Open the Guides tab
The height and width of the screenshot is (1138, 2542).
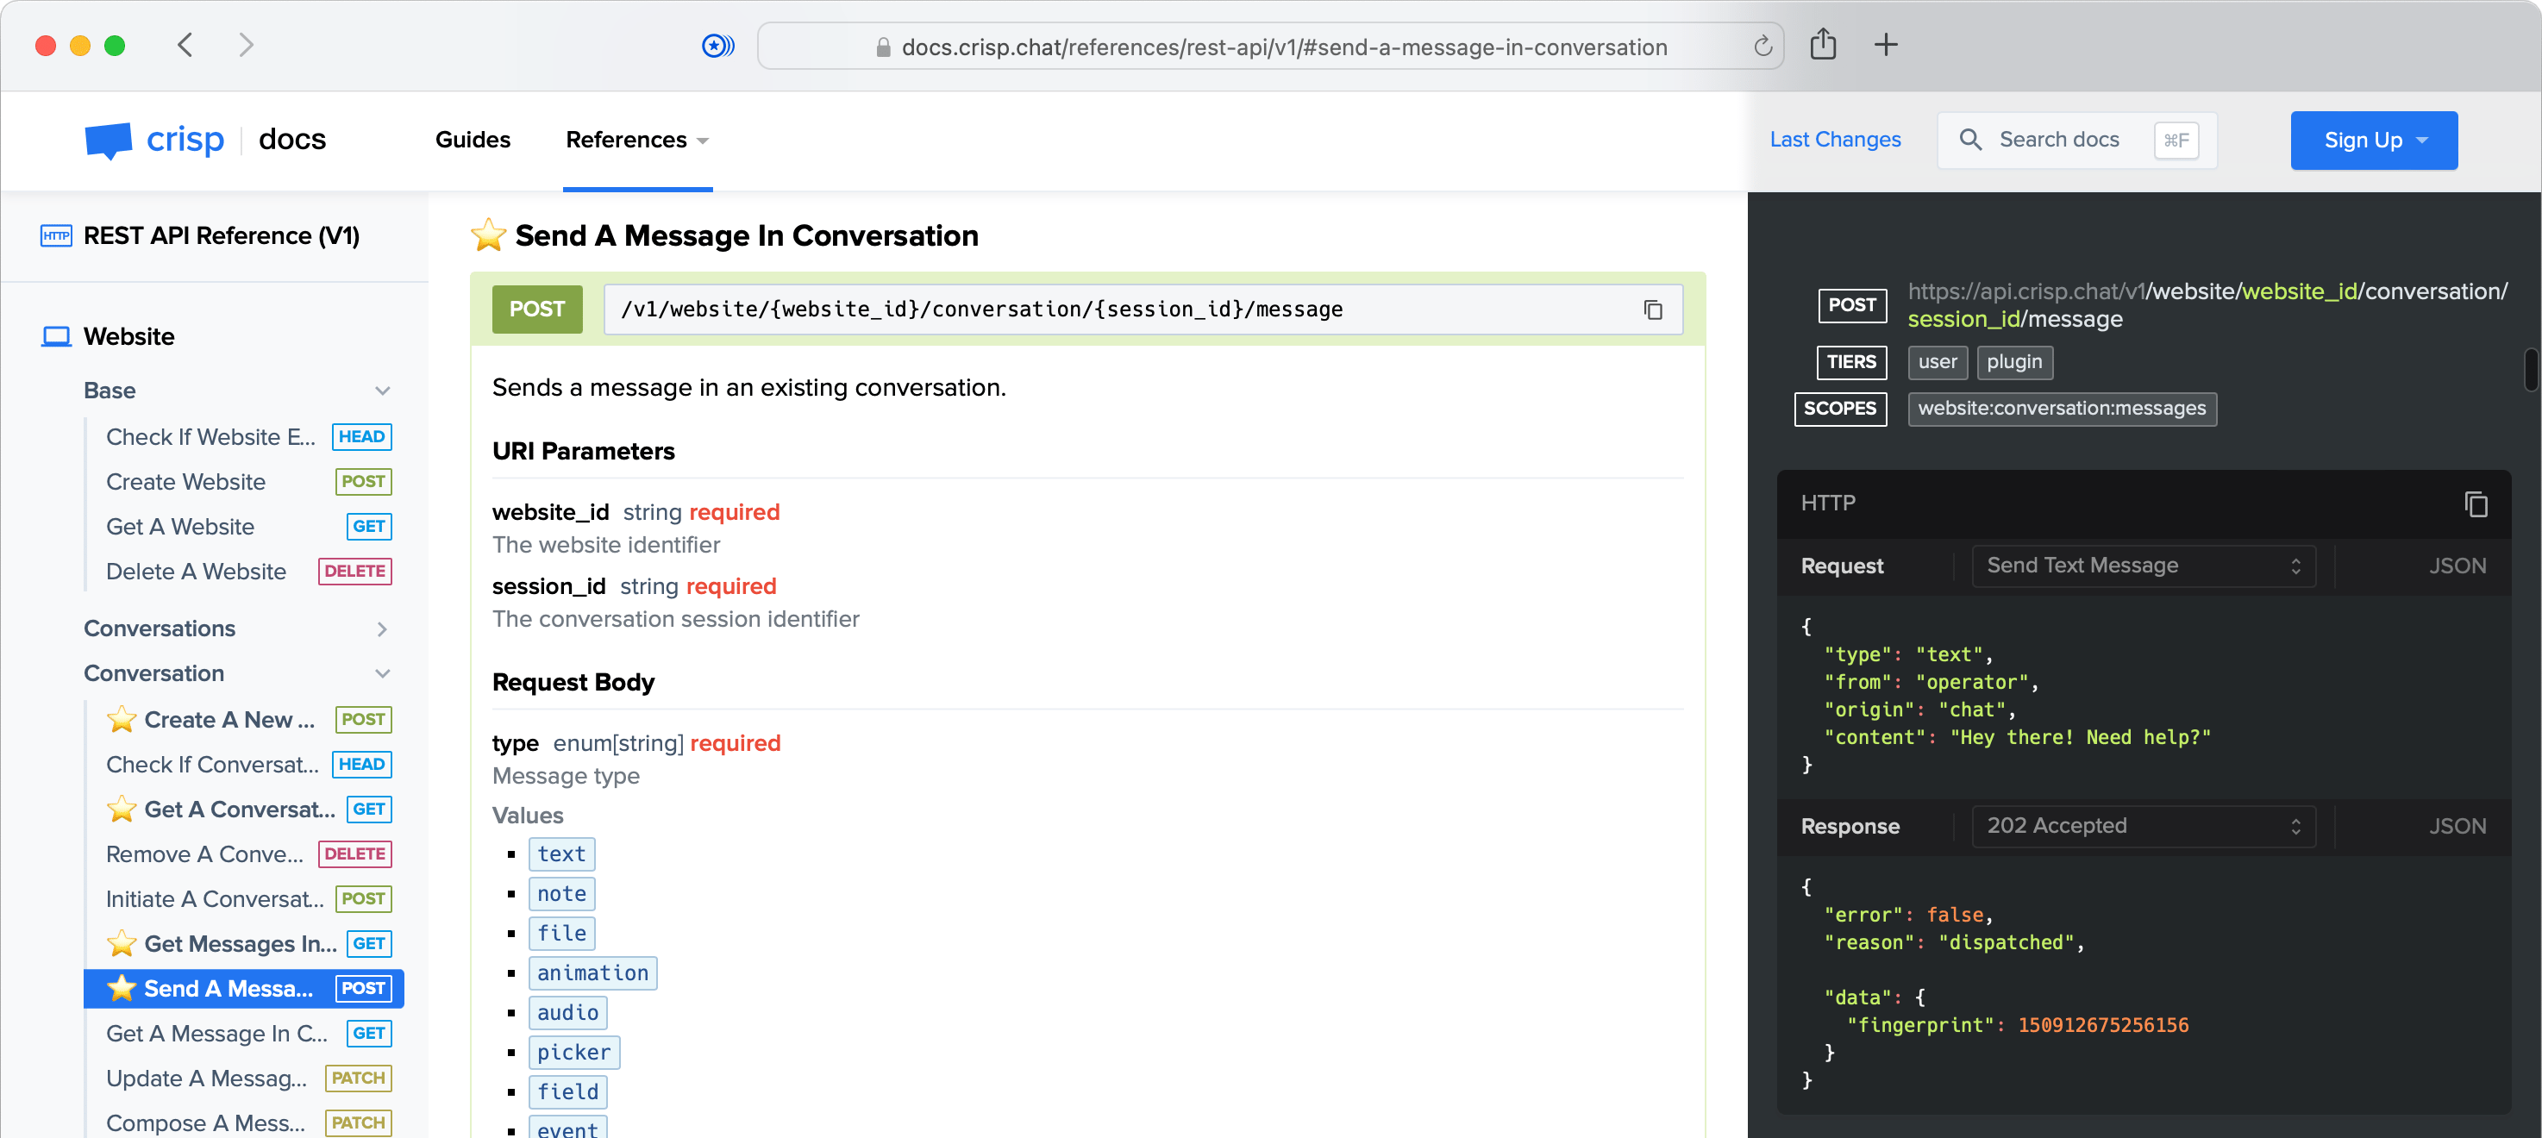click(473, 141)
